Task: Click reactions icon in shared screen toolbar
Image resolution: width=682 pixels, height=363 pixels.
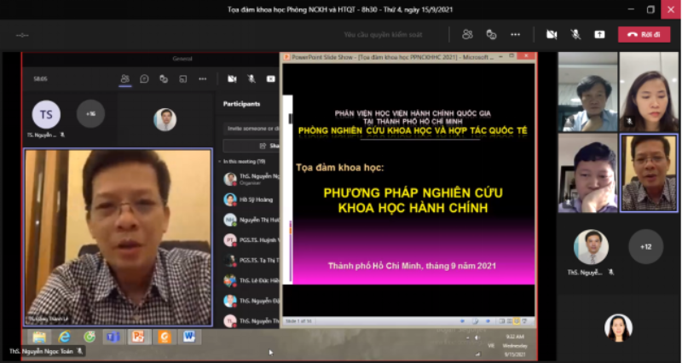Action: (x=164, y=78)
